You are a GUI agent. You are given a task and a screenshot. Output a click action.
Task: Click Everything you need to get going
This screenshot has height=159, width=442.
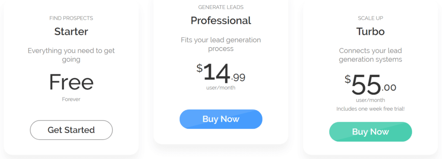coord(71,55)
